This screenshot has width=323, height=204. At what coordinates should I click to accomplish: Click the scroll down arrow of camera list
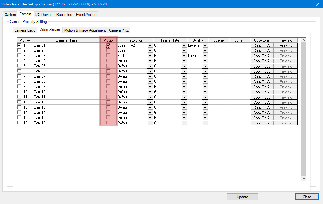coord(304,178)
